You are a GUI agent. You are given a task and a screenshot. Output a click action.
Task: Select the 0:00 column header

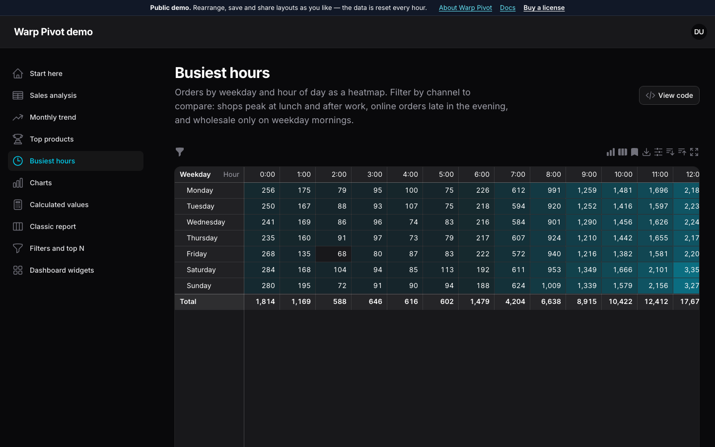[x=262, y=174]
